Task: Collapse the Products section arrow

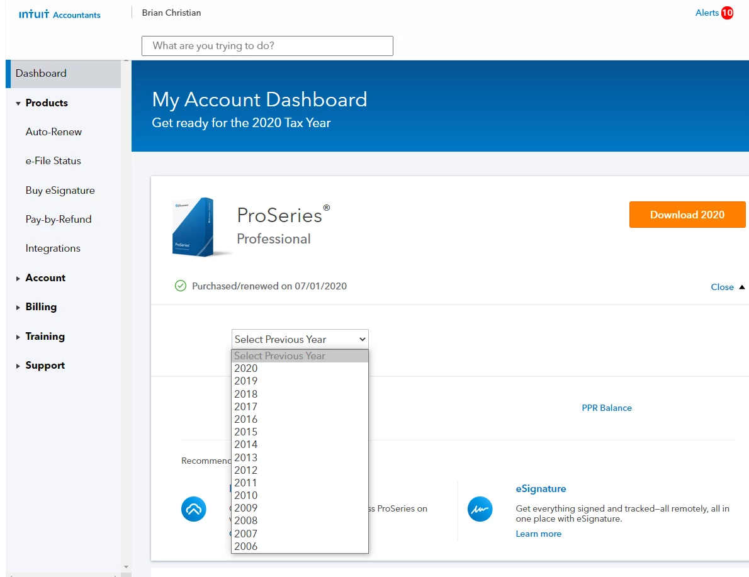Action: coord(18,103)
